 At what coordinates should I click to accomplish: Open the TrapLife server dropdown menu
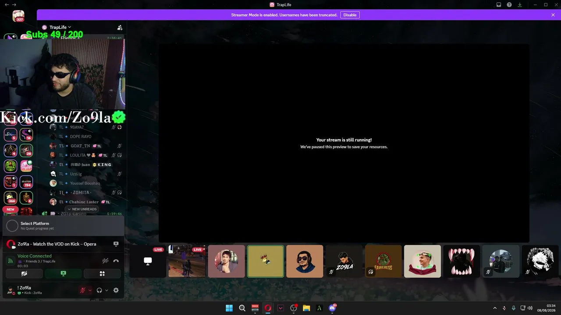(60, 27)
